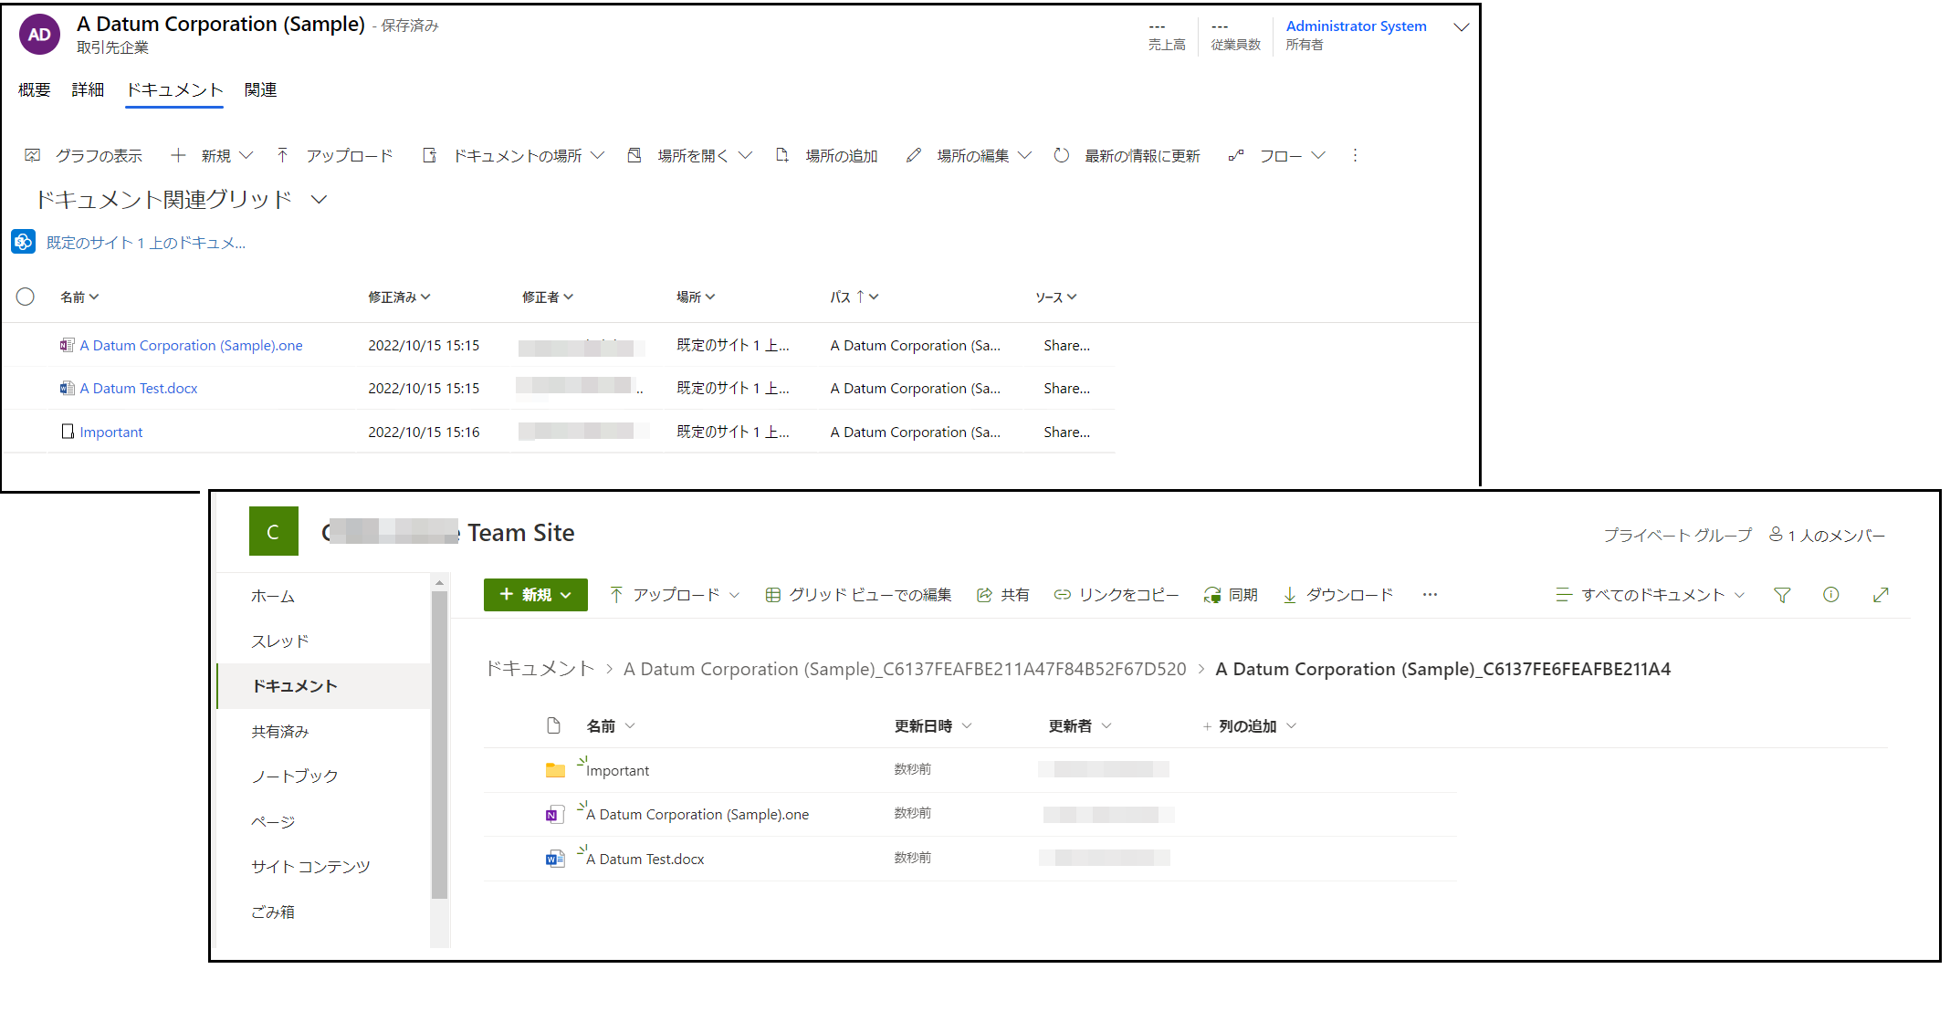Select the ドキュメント tab in Dynamics
This screenshot has width=1950, height=1011.
(x=174, y=89)
